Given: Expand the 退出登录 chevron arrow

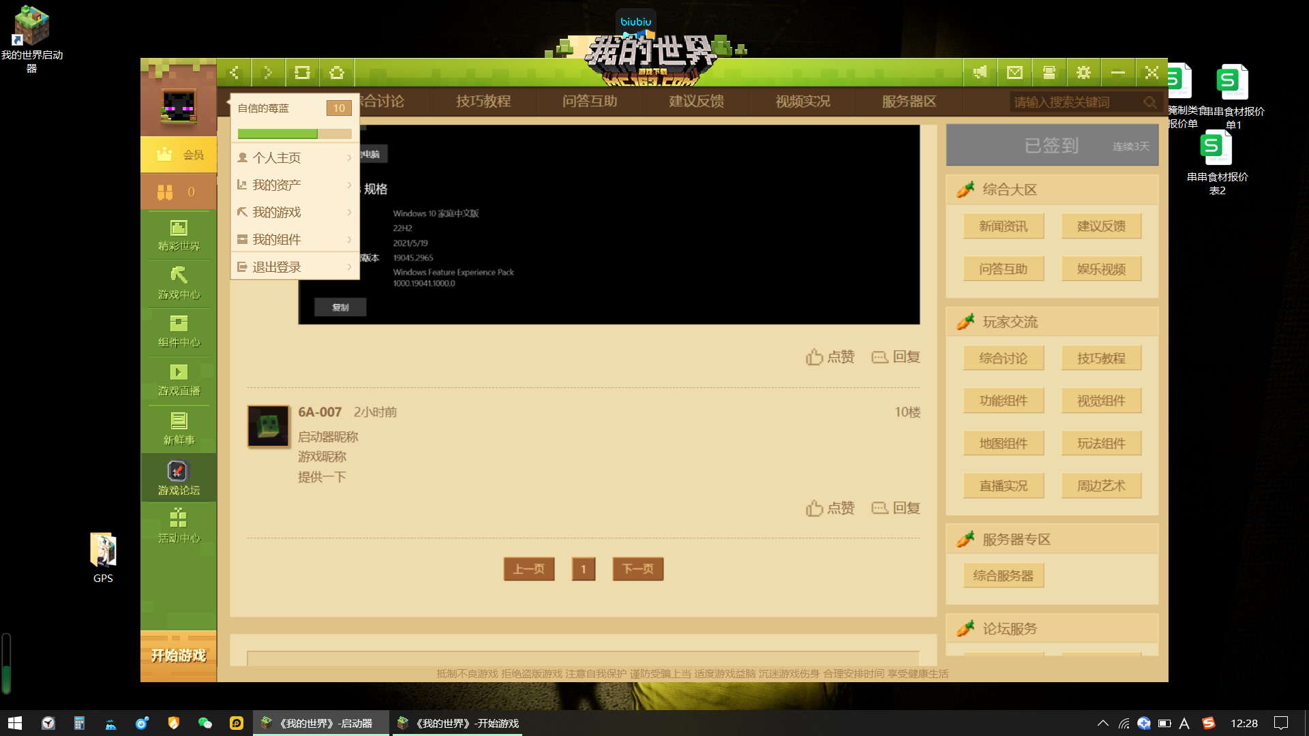Looking at the screenshot, I should pyautogui.click(x=349, y=267).
